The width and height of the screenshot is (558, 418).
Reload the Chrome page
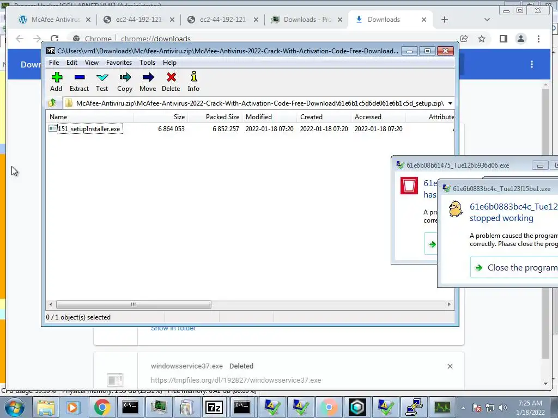click(54, 39)
